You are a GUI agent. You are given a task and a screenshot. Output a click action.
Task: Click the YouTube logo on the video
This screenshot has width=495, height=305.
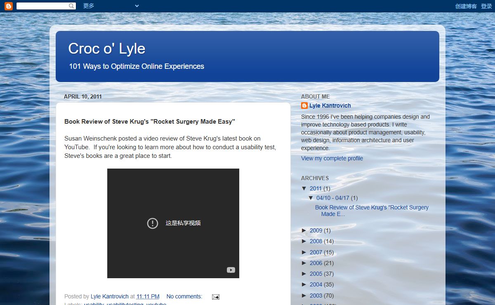(231, 270)
